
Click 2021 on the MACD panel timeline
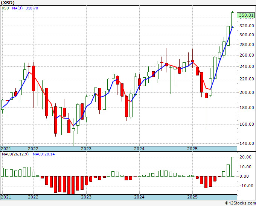[6, 197]
